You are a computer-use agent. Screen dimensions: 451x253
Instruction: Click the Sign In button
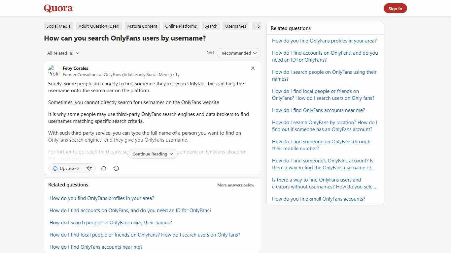(x=395, y=8)
